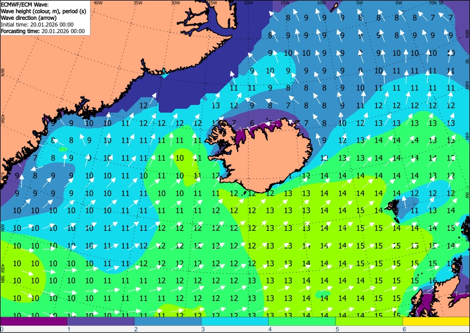Click the cyan 3–4 m legend swatch
Viewport: 470px width, 333px height.
click(235, 321)
